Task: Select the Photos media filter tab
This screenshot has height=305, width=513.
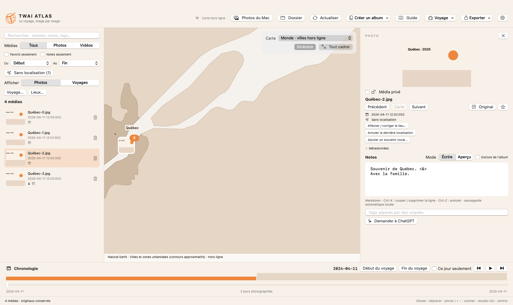Action: coord(60,45)
